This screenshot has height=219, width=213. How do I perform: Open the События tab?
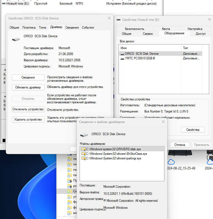pyautogui.click(x=88, y=28)
